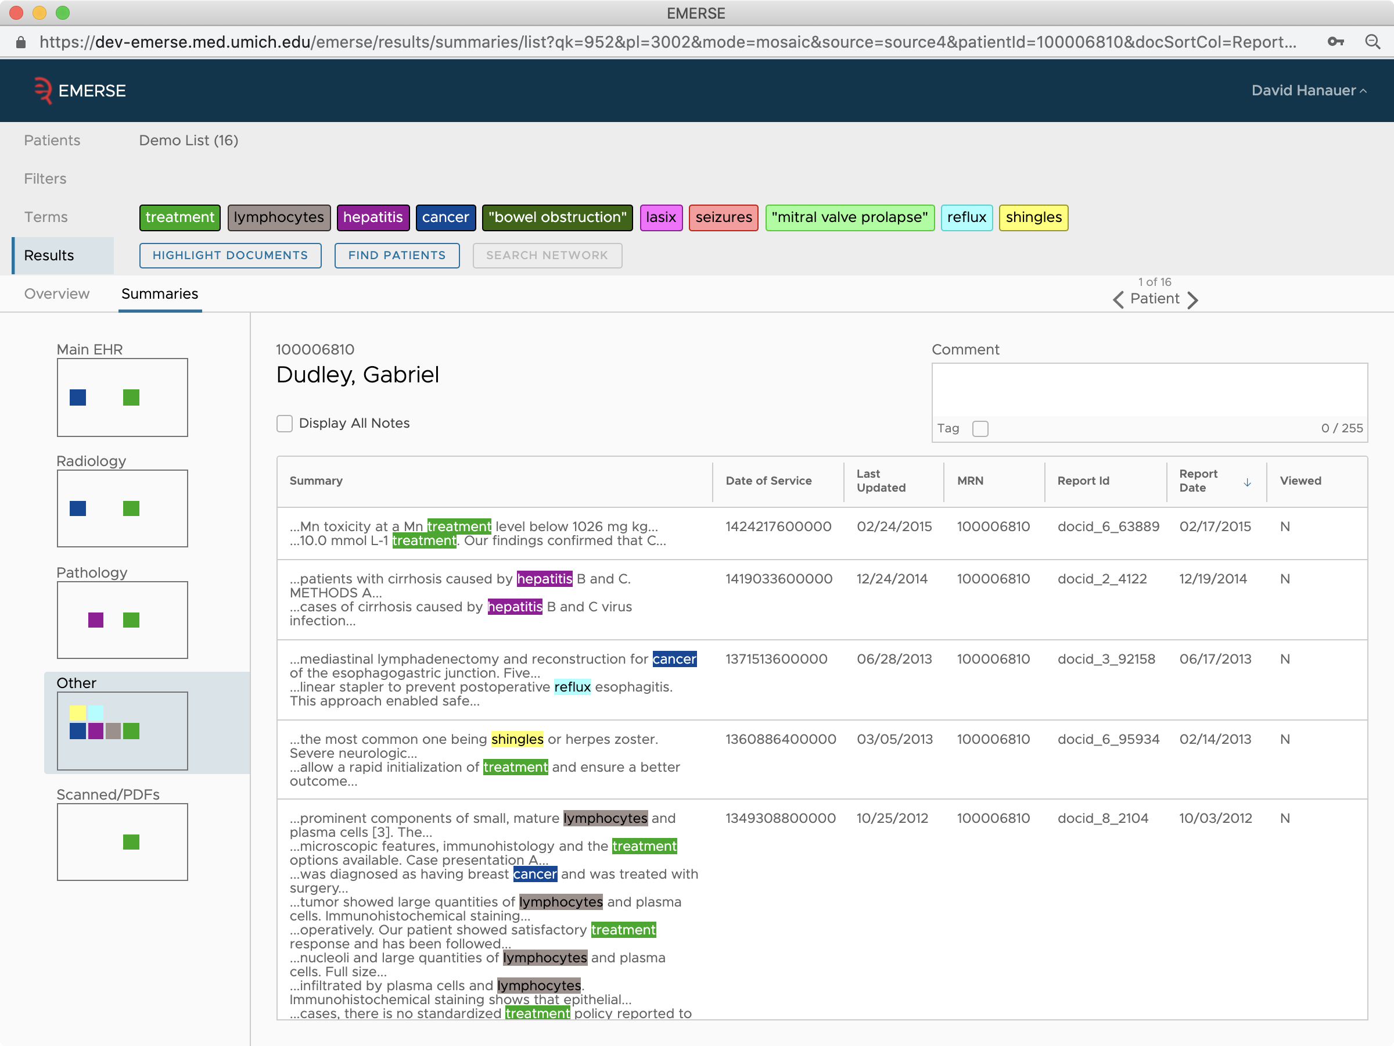Click the purple hepatitis square in Pathology mosaic
This screenshot has width=1394, height=1046.
(96, 620)
